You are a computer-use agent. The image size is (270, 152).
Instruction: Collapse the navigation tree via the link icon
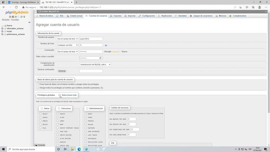click(29, 22)
